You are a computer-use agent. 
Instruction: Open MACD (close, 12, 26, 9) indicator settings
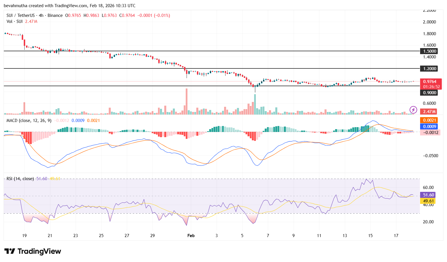point(29,121)
